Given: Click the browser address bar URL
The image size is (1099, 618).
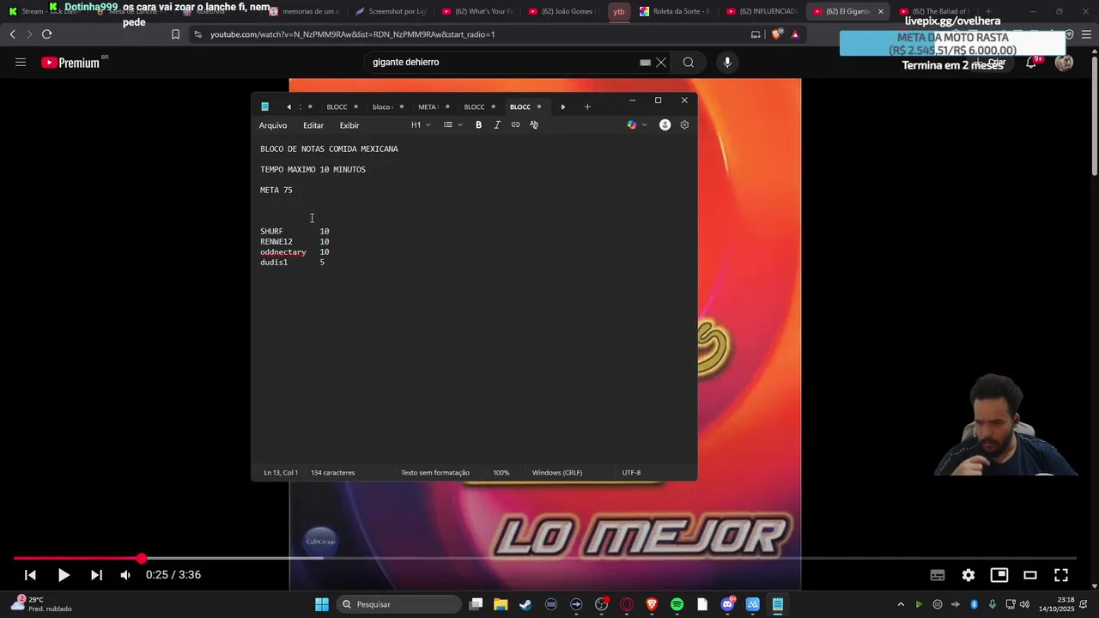Looking at the screenshot, I should pyautogui.click(x=352, y=34).
